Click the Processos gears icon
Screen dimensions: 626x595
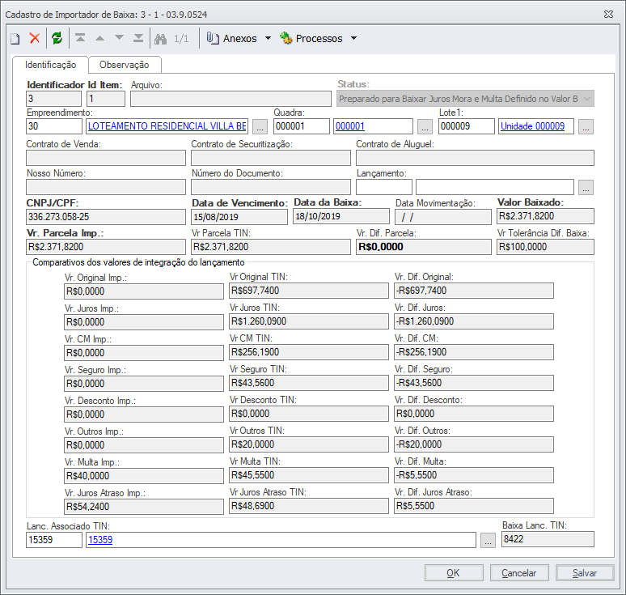click(286, 38)
